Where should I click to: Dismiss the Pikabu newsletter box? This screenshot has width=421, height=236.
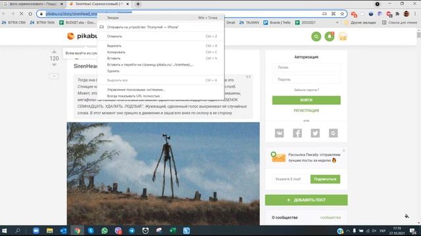point(343,151)
